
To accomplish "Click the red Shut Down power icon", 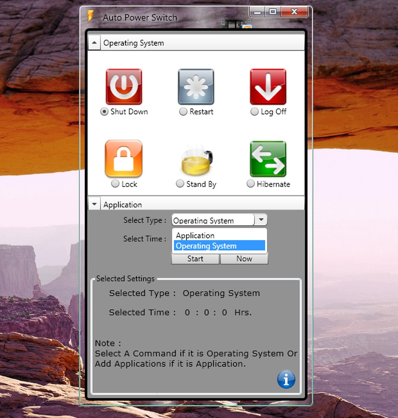I will [124, 87].
